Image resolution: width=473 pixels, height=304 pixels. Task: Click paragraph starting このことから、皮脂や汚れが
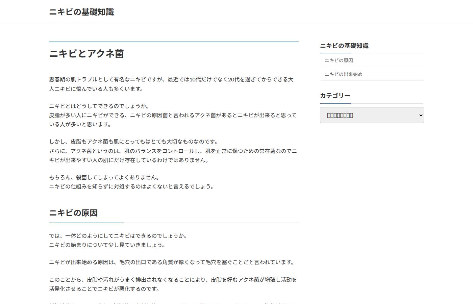click(x=173, y=284)
